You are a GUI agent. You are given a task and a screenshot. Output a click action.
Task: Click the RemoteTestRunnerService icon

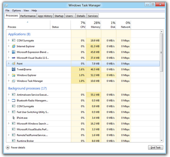13,135
